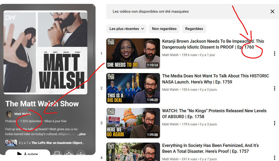Click small thumbnail of resume video in sidebar
279x161 pixels.
[x=11, y=143]
